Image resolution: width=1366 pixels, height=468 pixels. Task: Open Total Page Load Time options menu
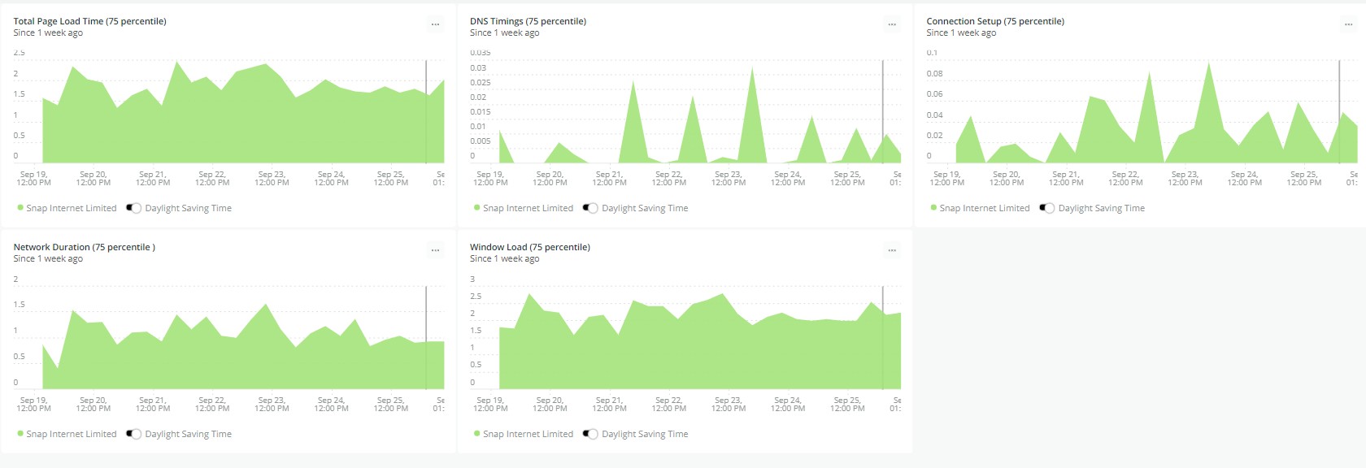(435, 24)
